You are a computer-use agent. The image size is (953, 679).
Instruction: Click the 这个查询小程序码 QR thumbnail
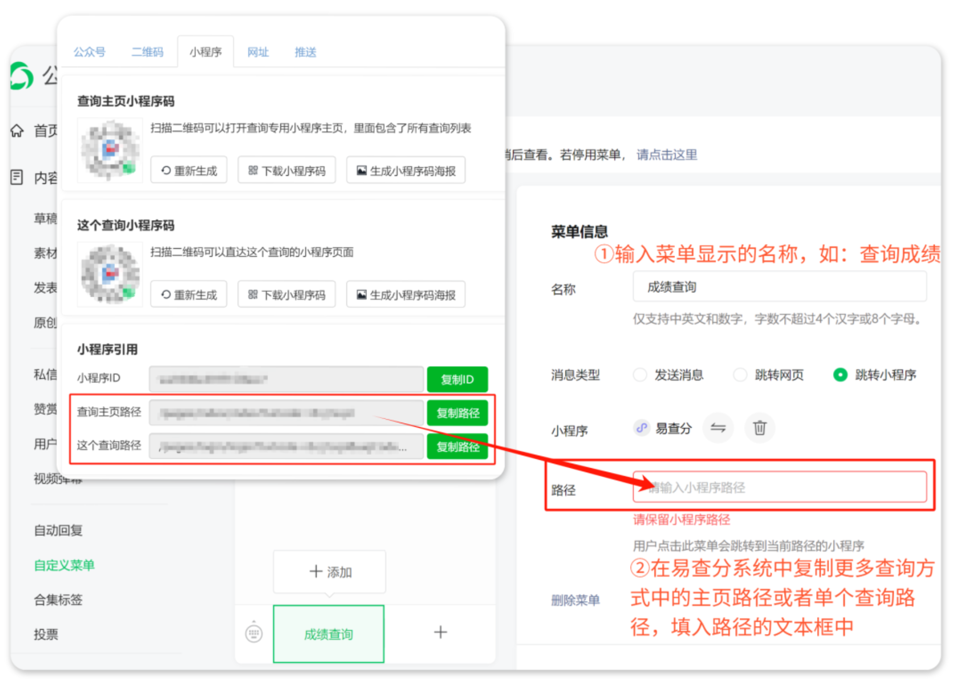[x=110, y=274]
